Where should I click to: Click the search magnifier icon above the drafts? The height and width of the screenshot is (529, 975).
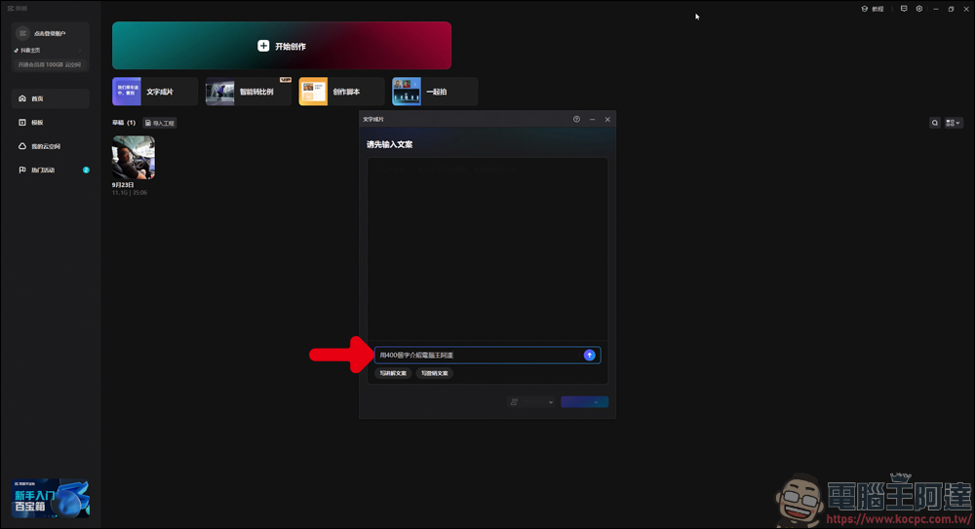tap(935, 123)
